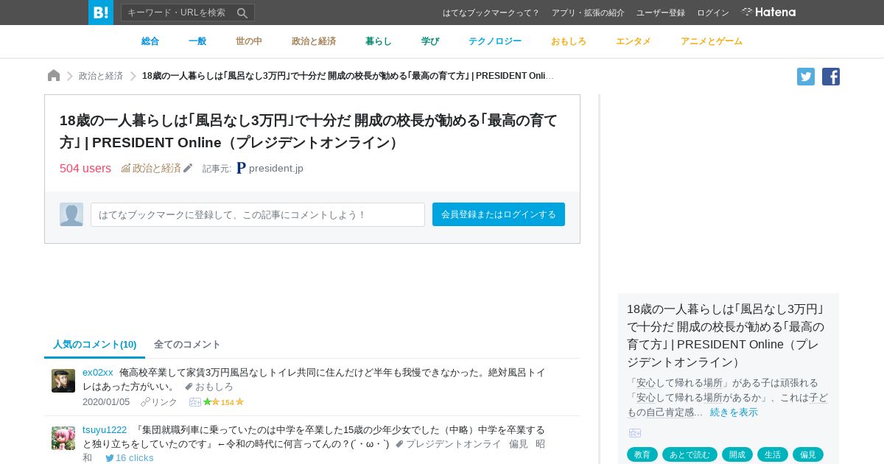Open user ex02xx's name link
Viewport: 884px width, 464px height.
pos(98,372)
